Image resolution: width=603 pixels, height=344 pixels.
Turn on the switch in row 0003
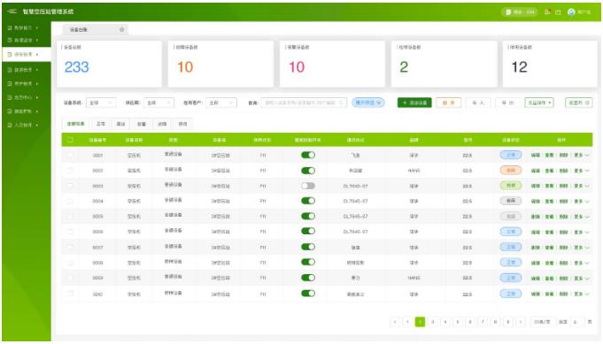(308, 186)
